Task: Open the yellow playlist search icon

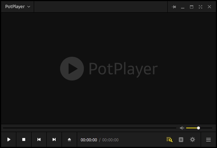Action: point(170,139)
